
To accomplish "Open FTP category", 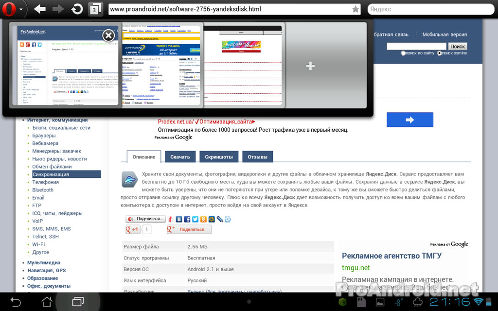I will click(36, 206).
